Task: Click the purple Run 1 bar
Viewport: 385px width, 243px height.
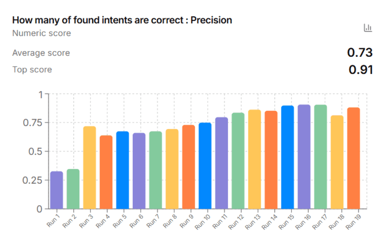Action: click(57, 190)
